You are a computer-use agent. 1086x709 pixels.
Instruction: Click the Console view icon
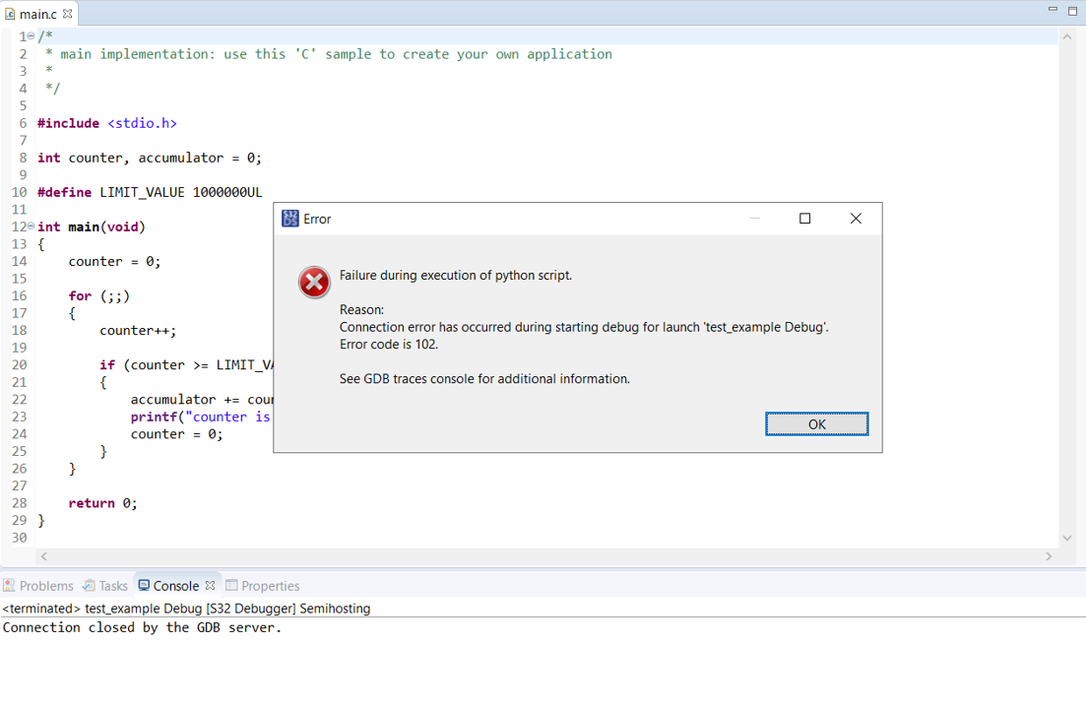coord(144,585)
